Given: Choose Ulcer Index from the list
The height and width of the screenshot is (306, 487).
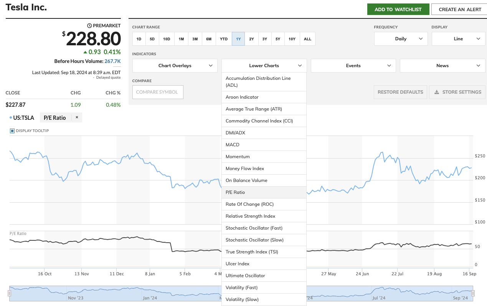Looking at the screenshot, I should tap(264, 264).
